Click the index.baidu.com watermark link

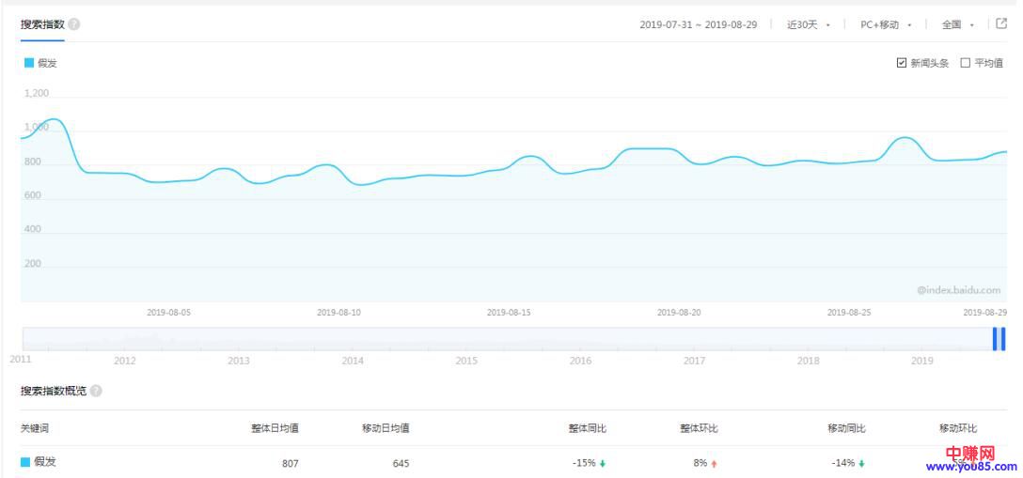(x=959, y=290)
